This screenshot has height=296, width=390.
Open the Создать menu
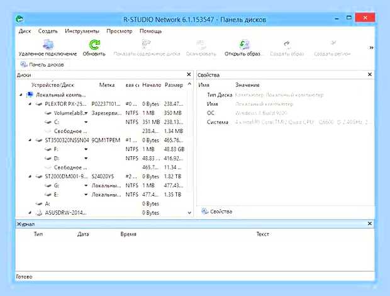pos(48,31)
